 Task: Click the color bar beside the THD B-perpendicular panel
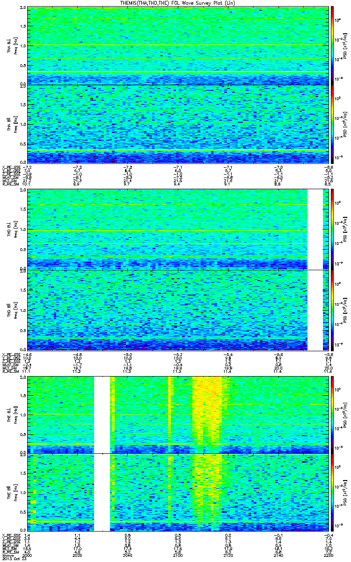coord(332,229)
